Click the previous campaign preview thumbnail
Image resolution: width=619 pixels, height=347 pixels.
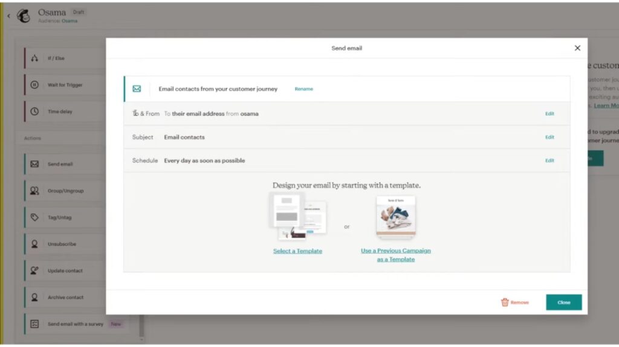click(395, 217)
